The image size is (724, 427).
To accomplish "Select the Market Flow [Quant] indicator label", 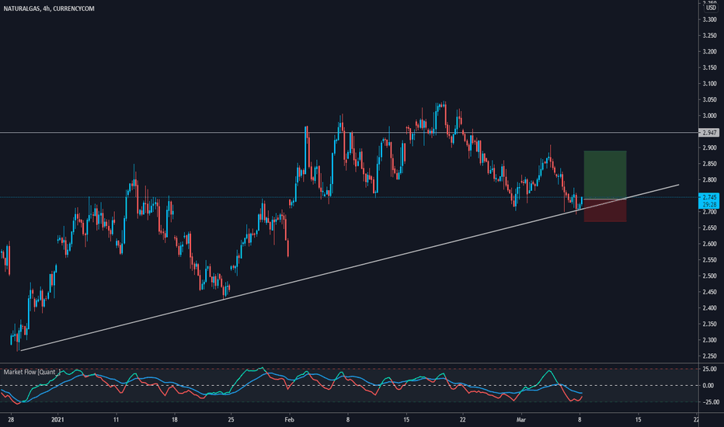I will click(32, 372).
